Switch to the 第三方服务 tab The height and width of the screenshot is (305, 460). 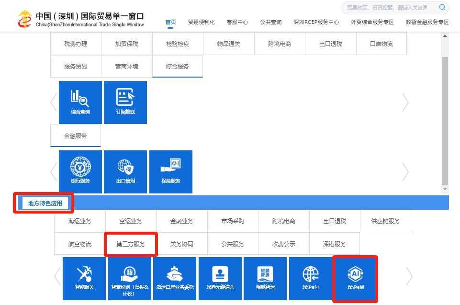pos(131,244)
